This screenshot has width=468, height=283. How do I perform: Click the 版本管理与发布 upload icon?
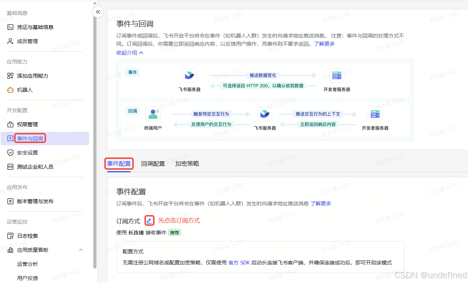pos(10,201)
